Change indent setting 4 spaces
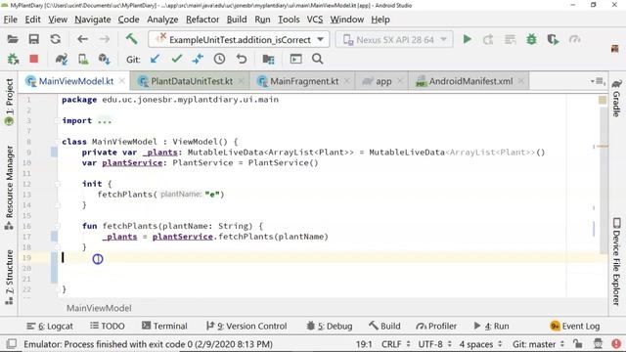This screenshot has height=352, width=626. 480,344
